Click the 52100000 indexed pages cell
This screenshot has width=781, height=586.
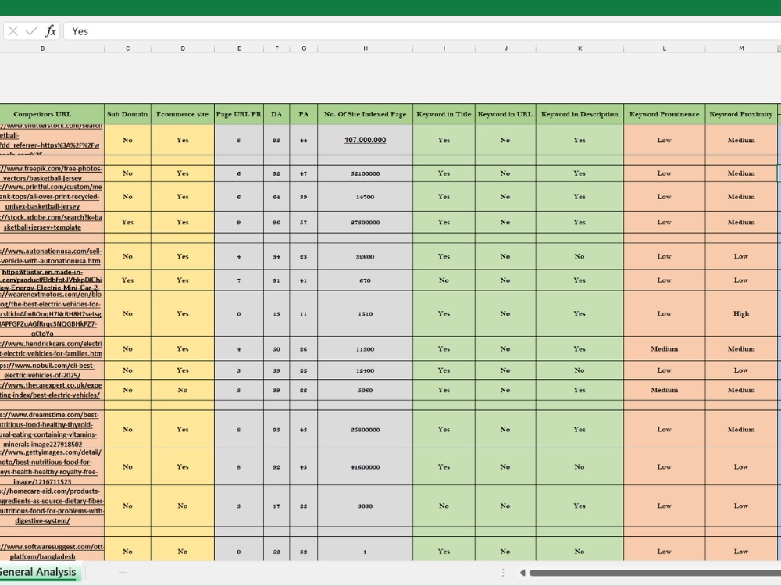tap(365, 173)
